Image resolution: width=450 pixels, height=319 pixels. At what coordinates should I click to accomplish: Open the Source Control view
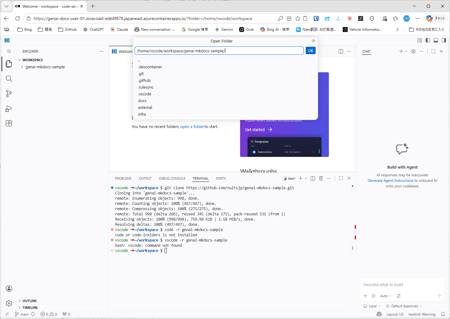(x=9, y=94)
